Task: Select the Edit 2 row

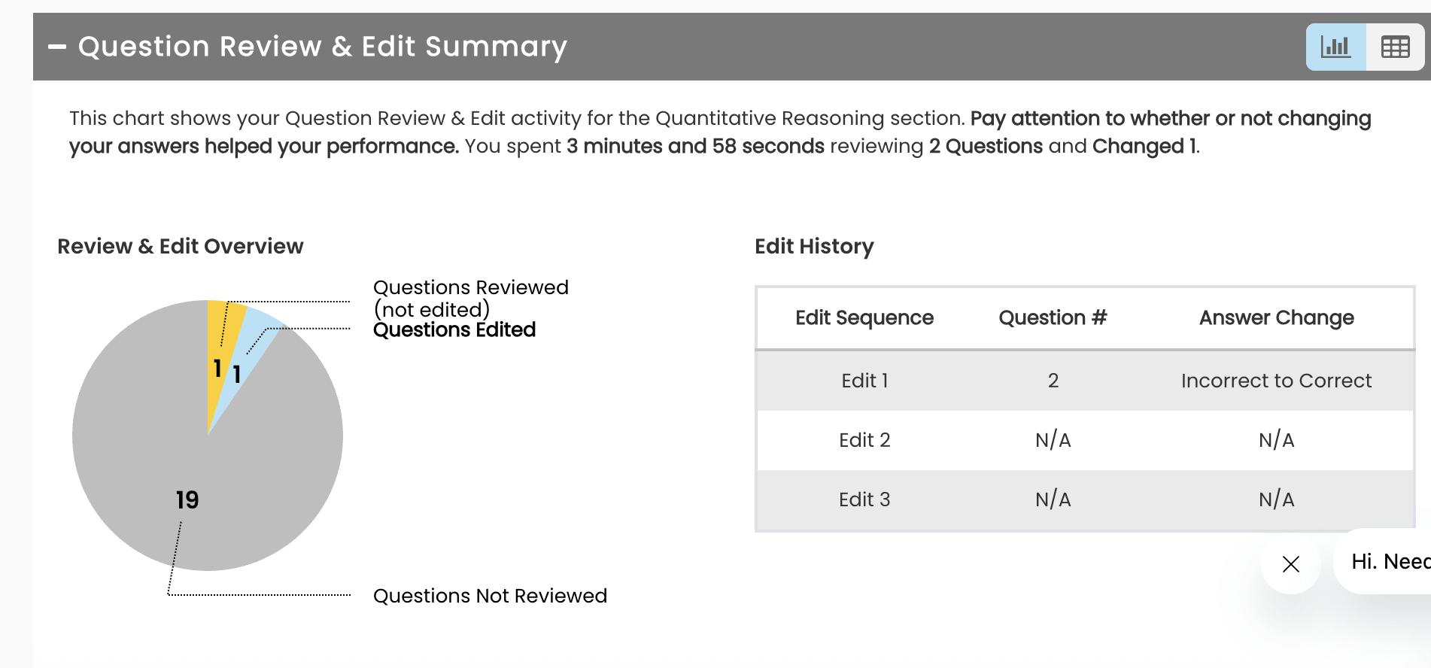Action: 864,440
